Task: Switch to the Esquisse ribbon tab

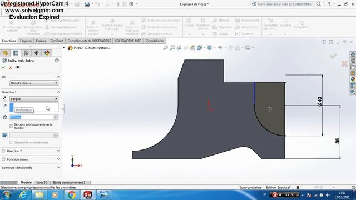Action: pyautogui.click(x=26, y=41)
